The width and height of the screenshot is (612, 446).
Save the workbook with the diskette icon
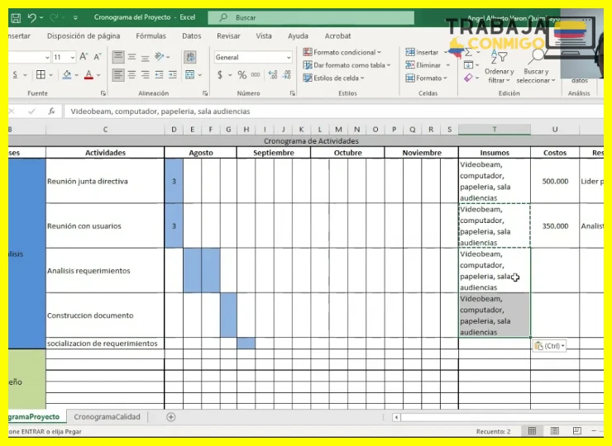coord(16,17)
